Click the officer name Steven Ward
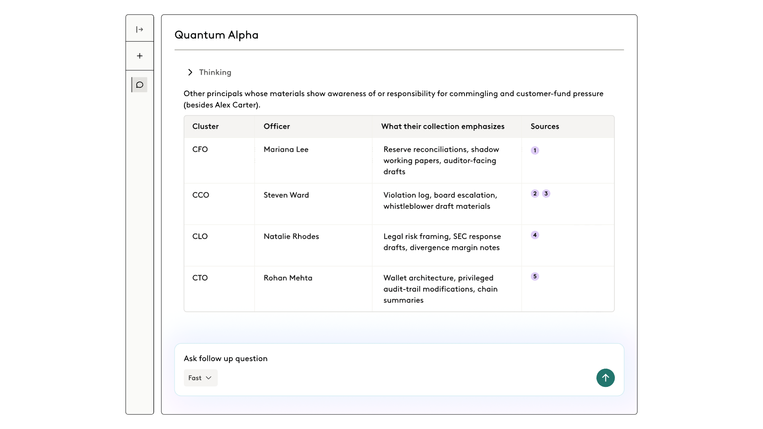 (x=286, y=195)
